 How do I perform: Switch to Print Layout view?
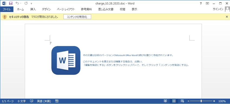click(174, 101)
